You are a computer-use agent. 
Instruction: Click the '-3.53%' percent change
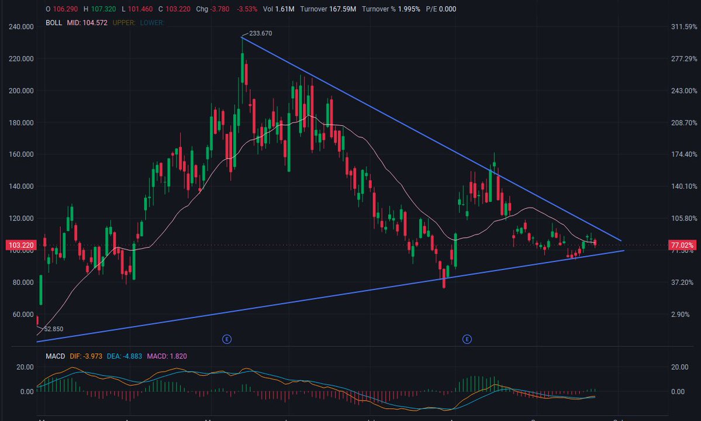point(247,9)
